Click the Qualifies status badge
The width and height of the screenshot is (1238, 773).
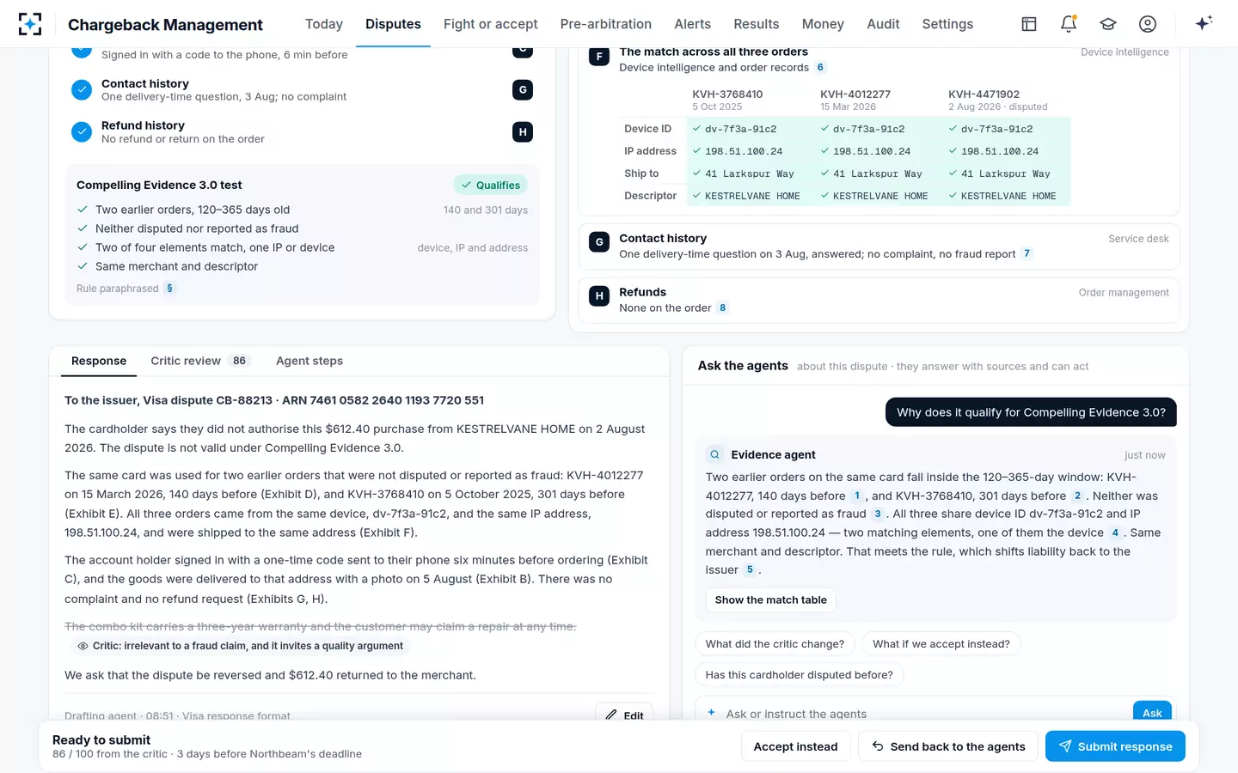(490, 185)
